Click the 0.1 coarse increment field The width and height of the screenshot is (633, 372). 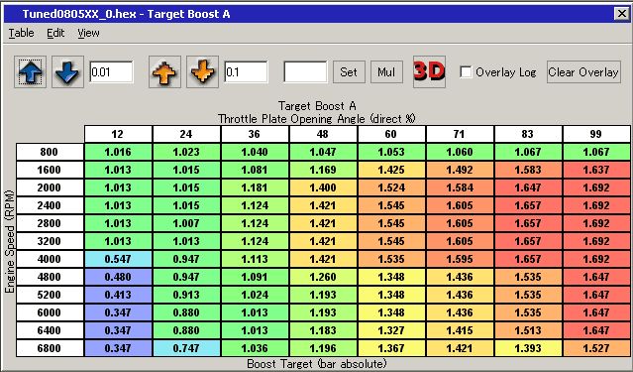click(246, 72)
